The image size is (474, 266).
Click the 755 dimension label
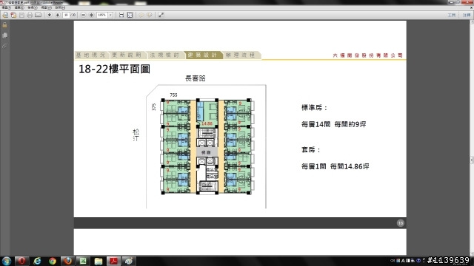click(x=173, y=95)
